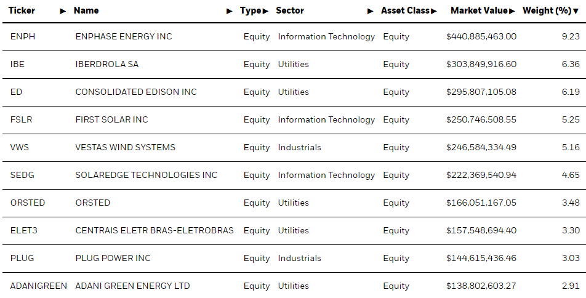
Task: Click the Market Value header label
Action: tap(479, 10)
